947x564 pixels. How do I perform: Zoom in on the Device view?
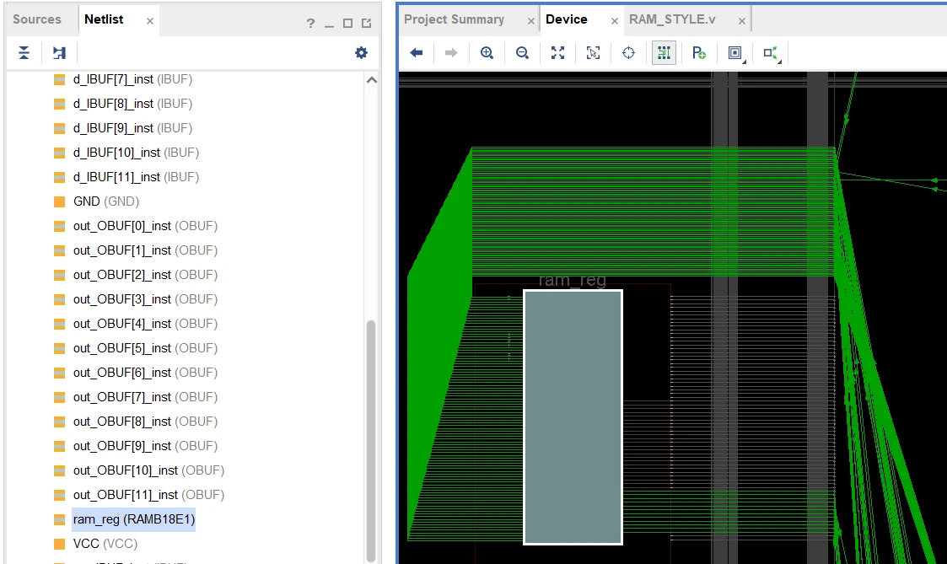[487, 52]
